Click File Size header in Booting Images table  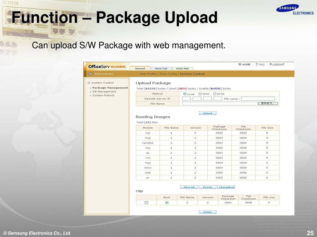(x=267, y=128)
